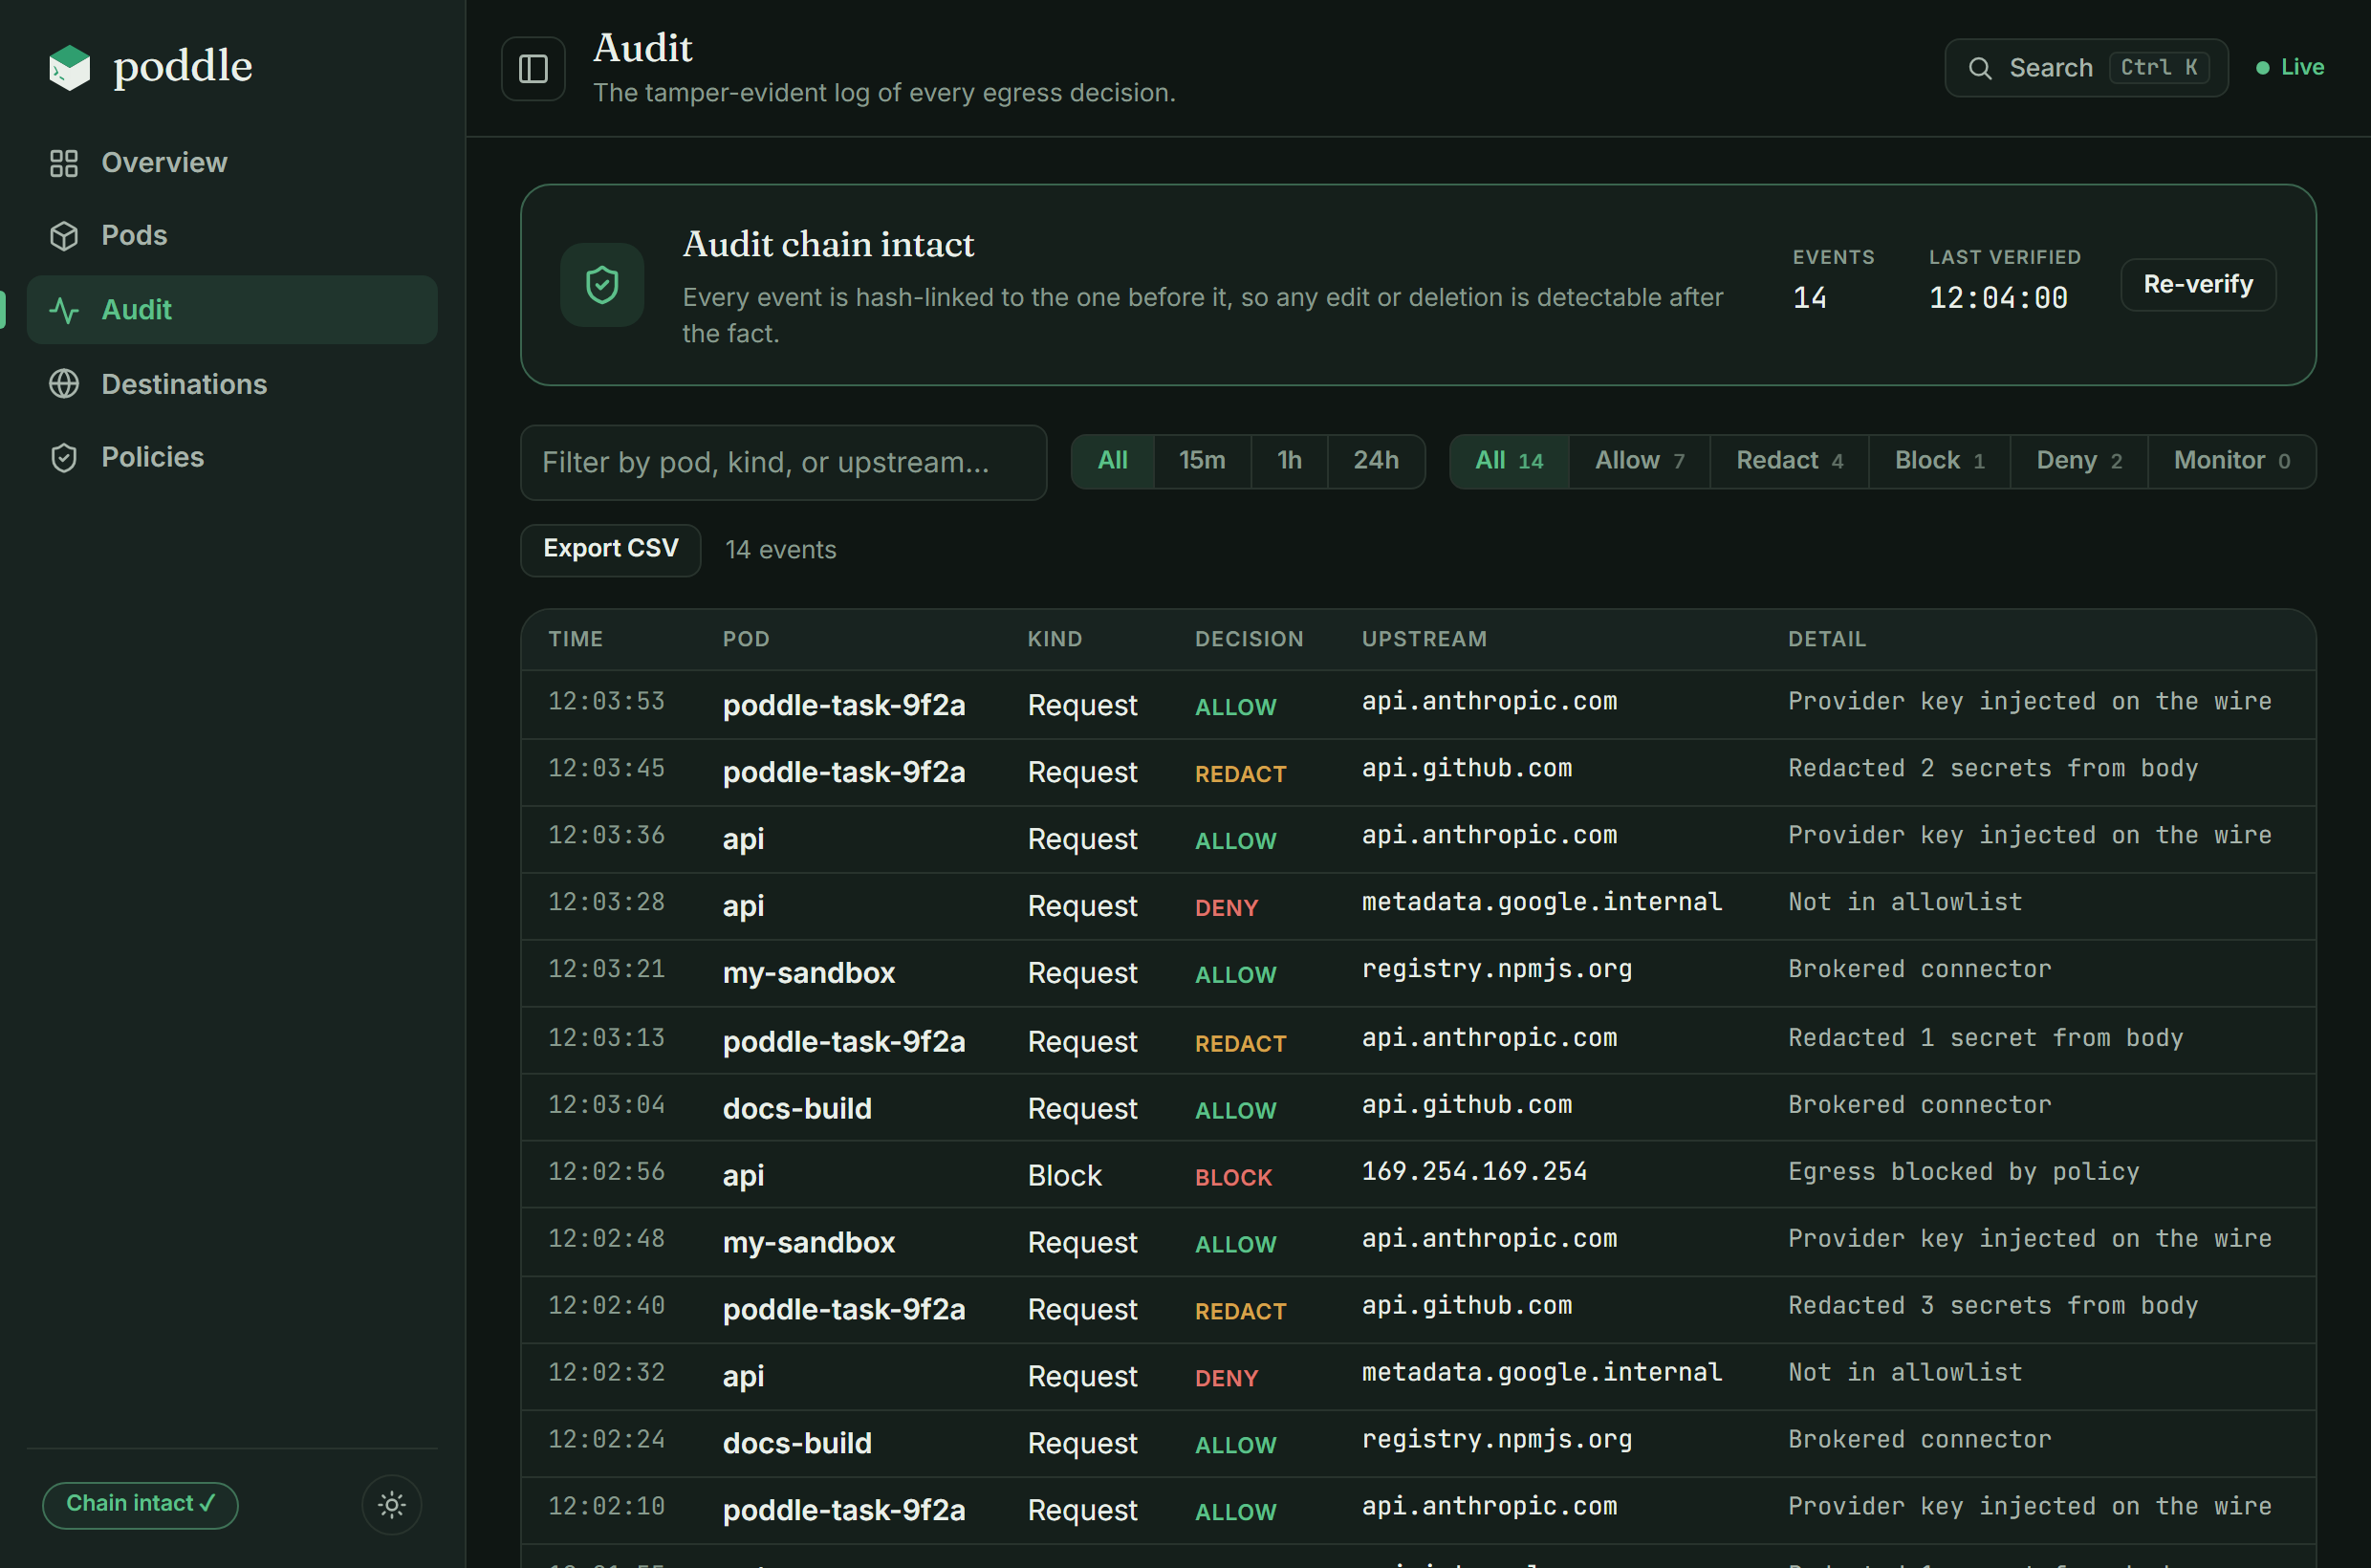This screenshot has width=2371, height=1568.
Task: Click 'Redacted 3 secrets from body' detail
Action: 1993,1305
